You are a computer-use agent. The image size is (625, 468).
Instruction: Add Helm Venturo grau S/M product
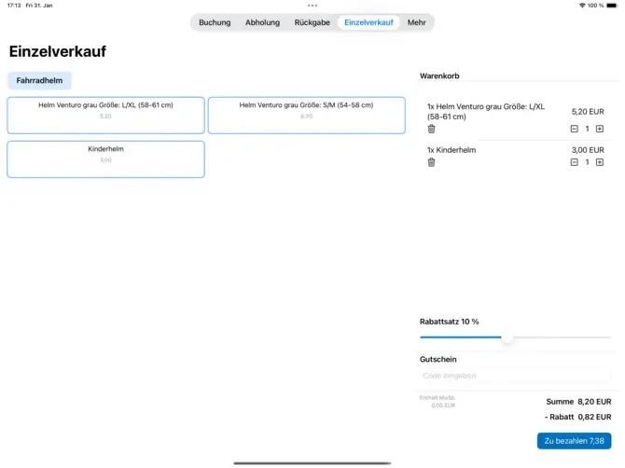pyautogui.click(x=307, y=116)
